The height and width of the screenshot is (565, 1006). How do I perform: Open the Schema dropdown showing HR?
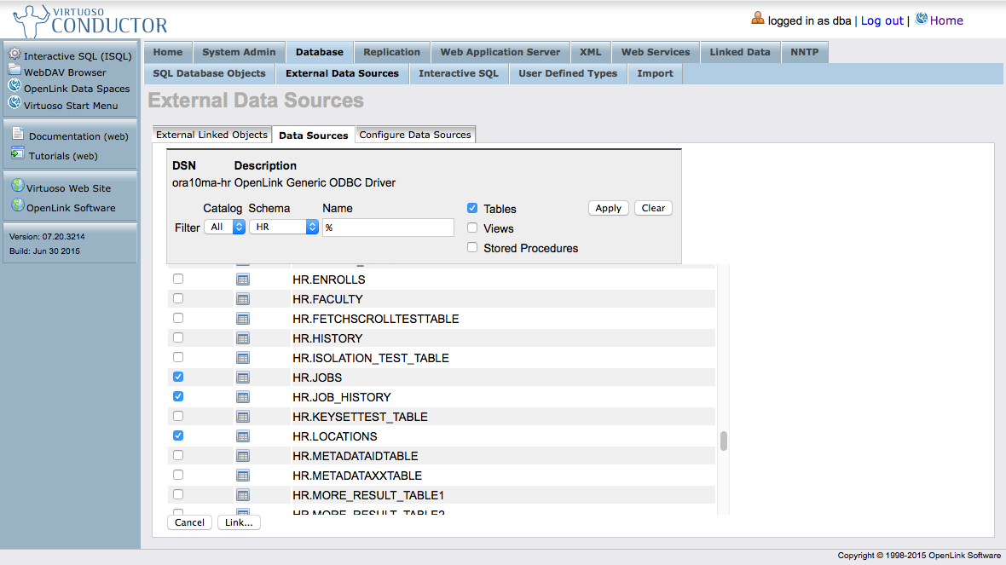(x=284, y=228)
